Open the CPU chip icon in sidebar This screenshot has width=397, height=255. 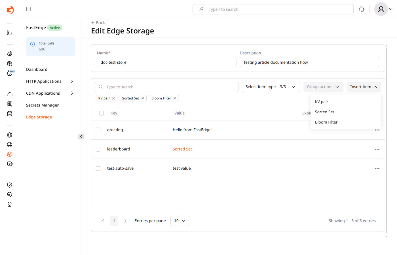(10, 54)
